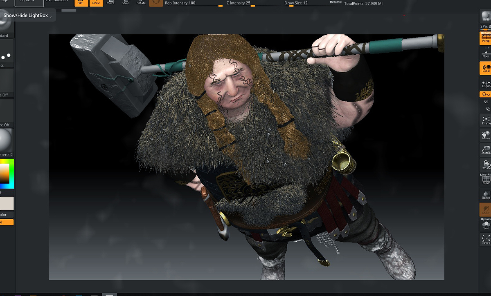Open the Alpha Off selector
491x296 pixels.
[x=7, y=83]
